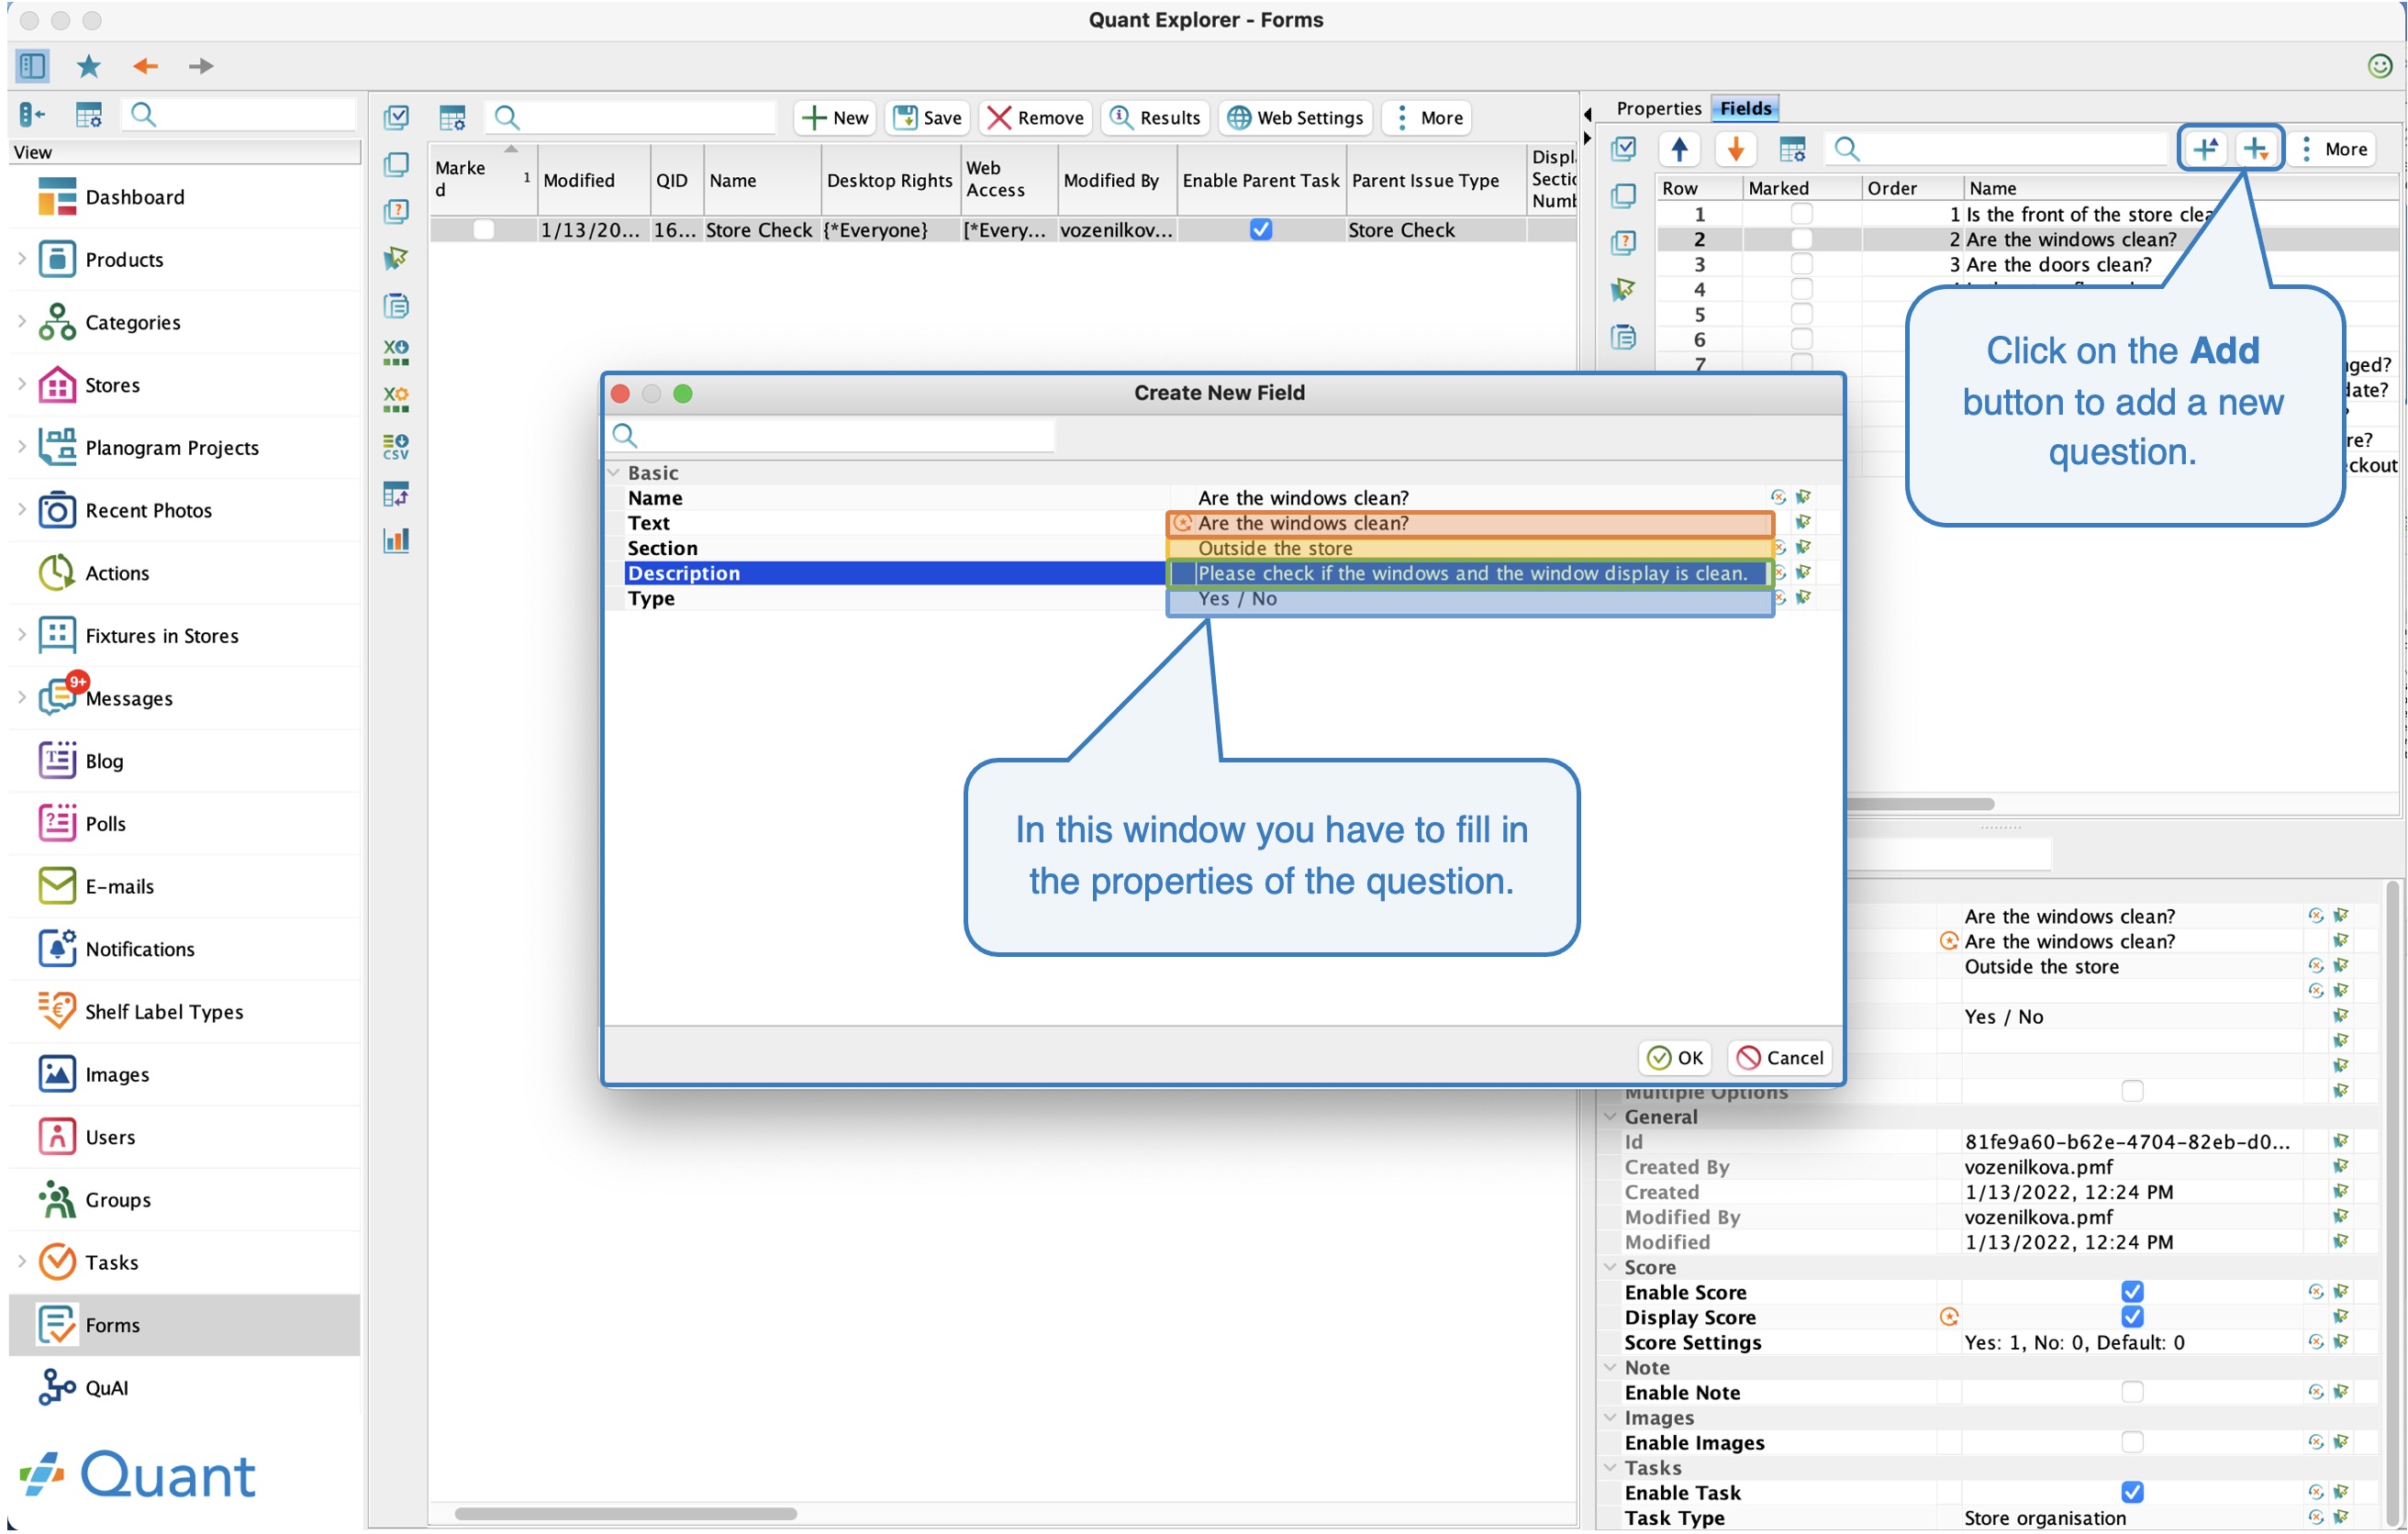Click the Type value Yes / No
This screenshot has width=2408, height=1534.
click(x=1238, y=598)
